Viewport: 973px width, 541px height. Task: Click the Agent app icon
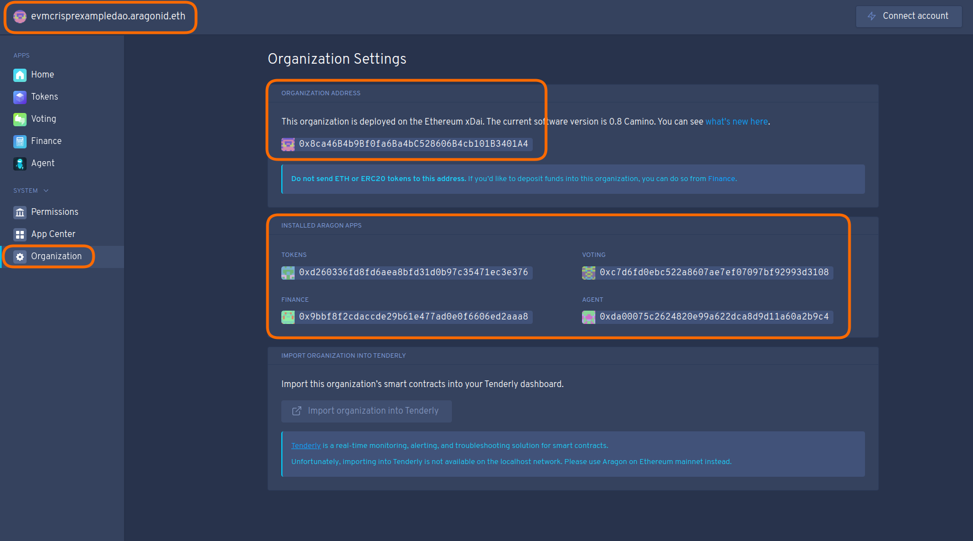click(x=20, y=163)
